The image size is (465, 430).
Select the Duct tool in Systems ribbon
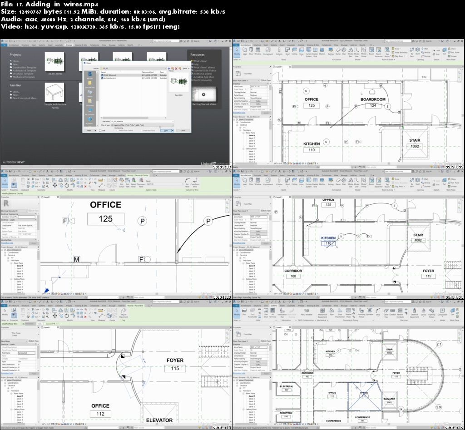coord(244,311)
